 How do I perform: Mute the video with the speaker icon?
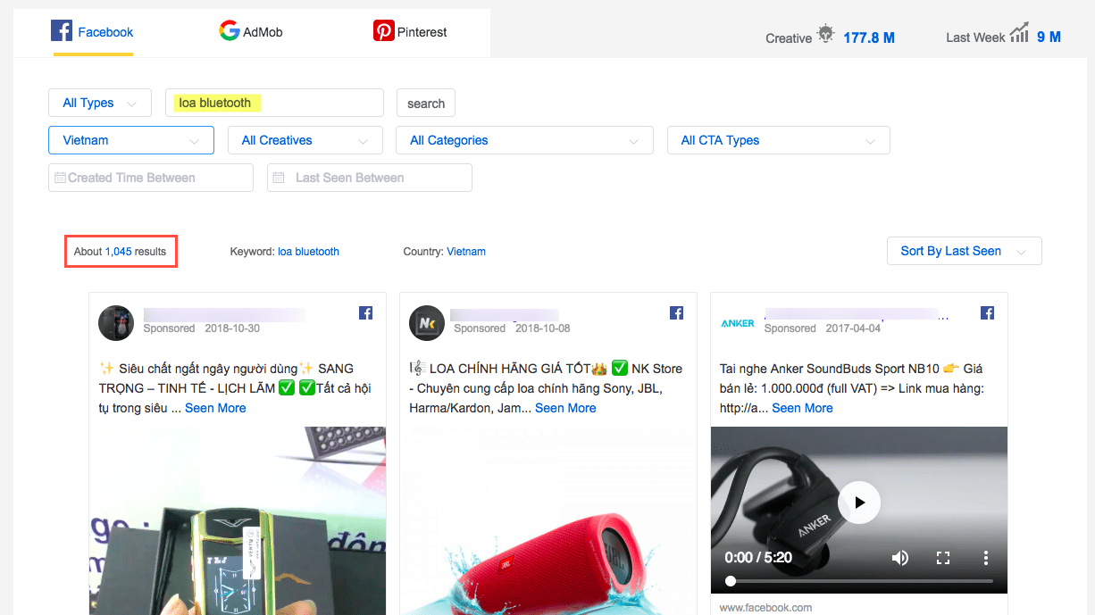(x=900, y=558)
